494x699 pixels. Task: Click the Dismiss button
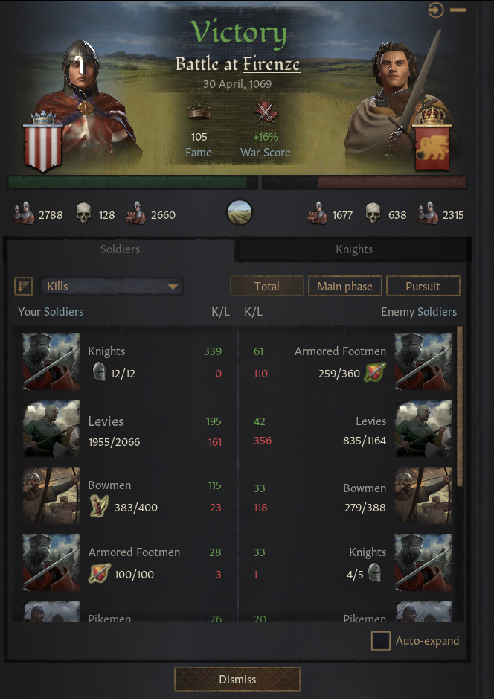[x=237, y=680]
